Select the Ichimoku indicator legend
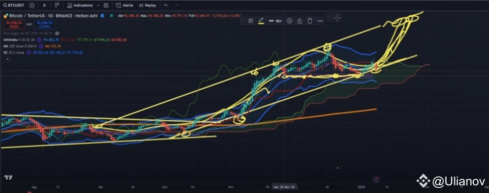The height and width of the screenshot is (193, 489). click(19, 40)
